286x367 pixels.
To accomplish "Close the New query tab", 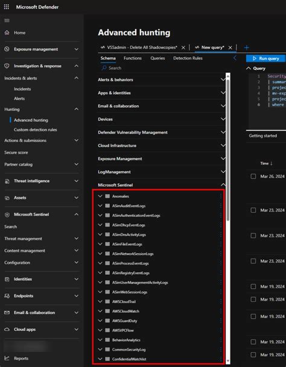I will 230,48.
